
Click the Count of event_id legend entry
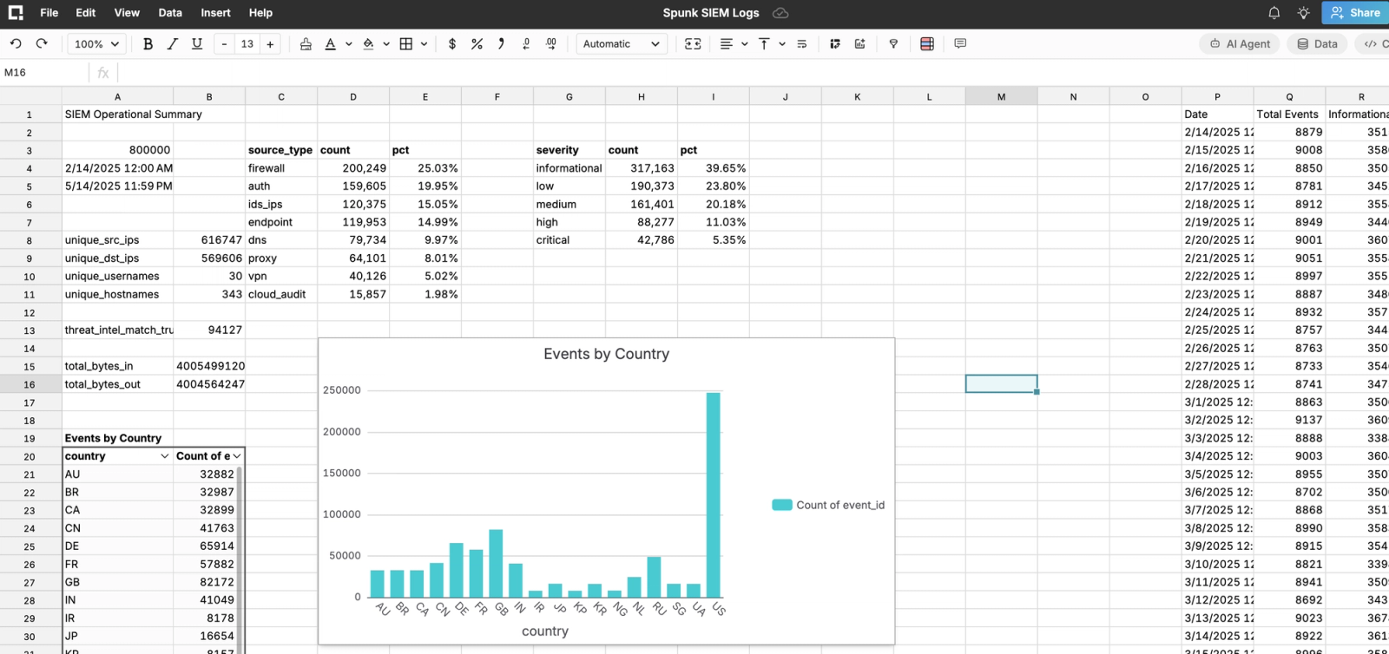pos(828,505)
